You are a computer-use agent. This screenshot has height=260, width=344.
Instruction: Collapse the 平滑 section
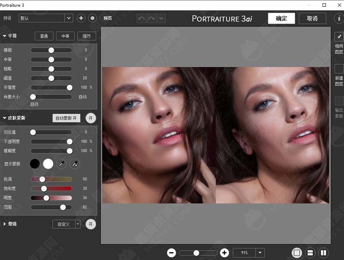click(x=4, y=36)
